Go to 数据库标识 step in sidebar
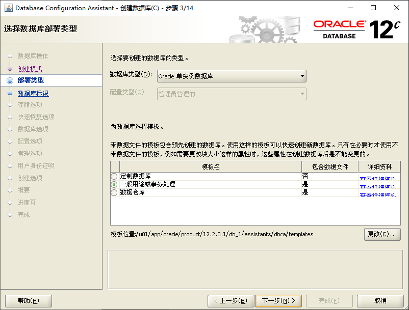Screen dimensions: 409x310 point(33,94)
